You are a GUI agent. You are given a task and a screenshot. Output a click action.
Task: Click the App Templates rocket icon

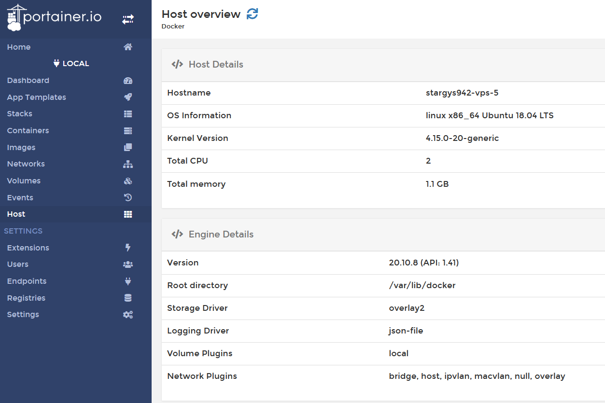coord(128,97)
